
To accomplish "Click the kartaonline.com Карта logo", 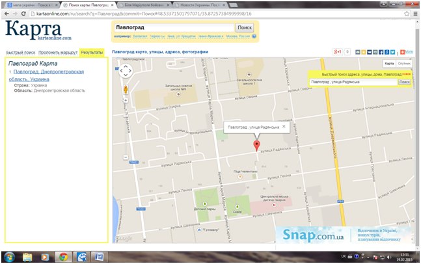I will tap(38, 30).
